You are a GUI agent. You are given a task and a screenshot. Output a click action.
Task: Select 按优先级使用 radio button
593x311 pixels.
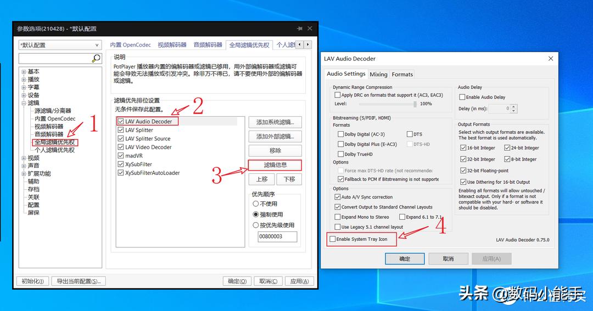click(256, 225)
